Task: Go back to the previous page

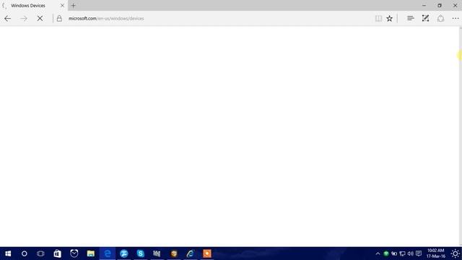Action: tap(8, 18)
